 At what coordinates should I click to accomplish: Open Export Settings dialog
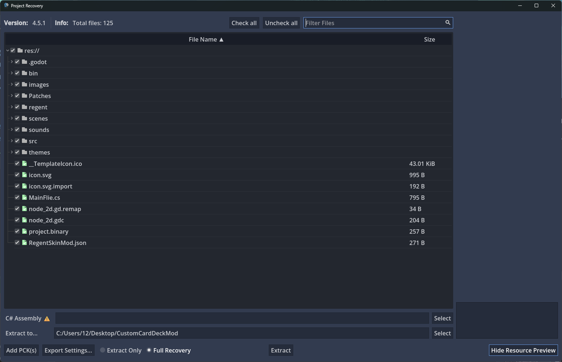point(68,350)
